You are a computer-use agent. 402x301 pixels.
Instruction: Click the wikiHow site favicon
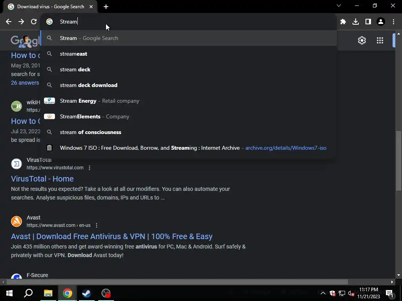tap(16, 106)
